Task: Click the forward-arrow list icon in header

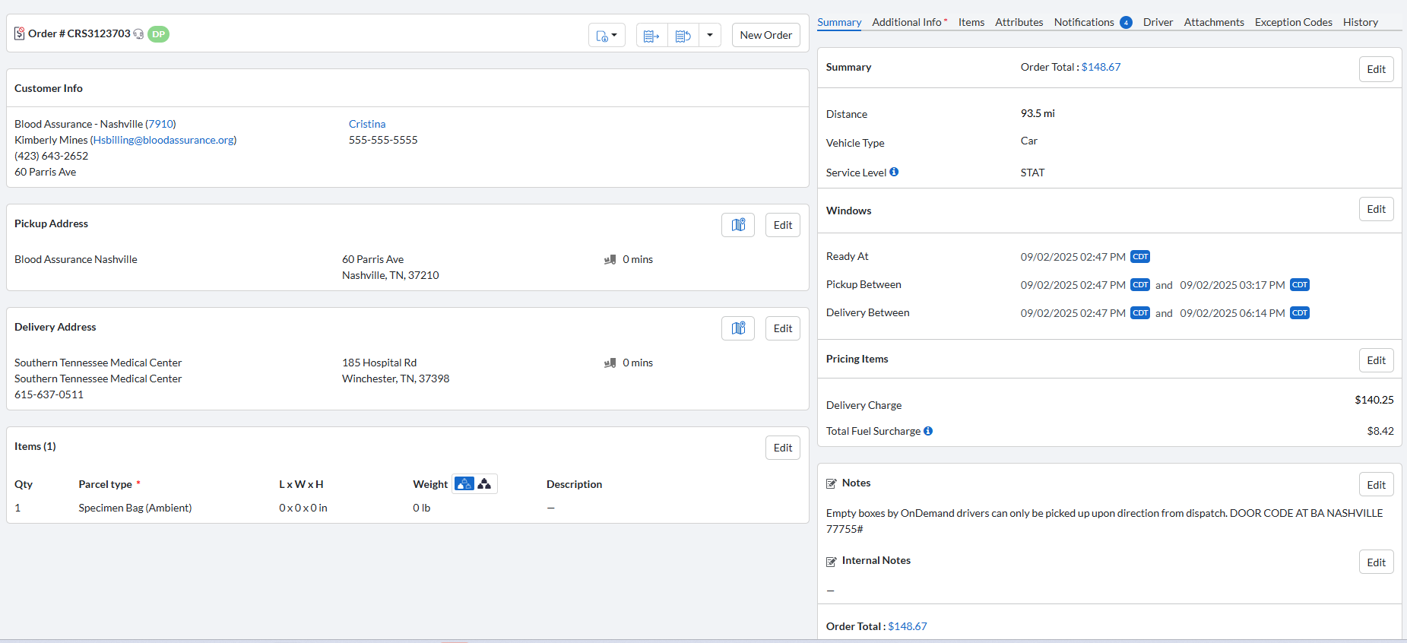Action: click(x=651, y=36)
